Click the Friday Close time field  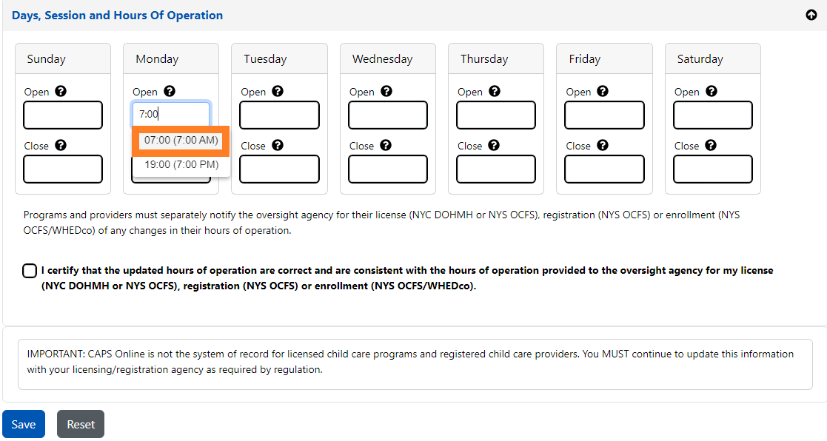click(x=604, y=169)
